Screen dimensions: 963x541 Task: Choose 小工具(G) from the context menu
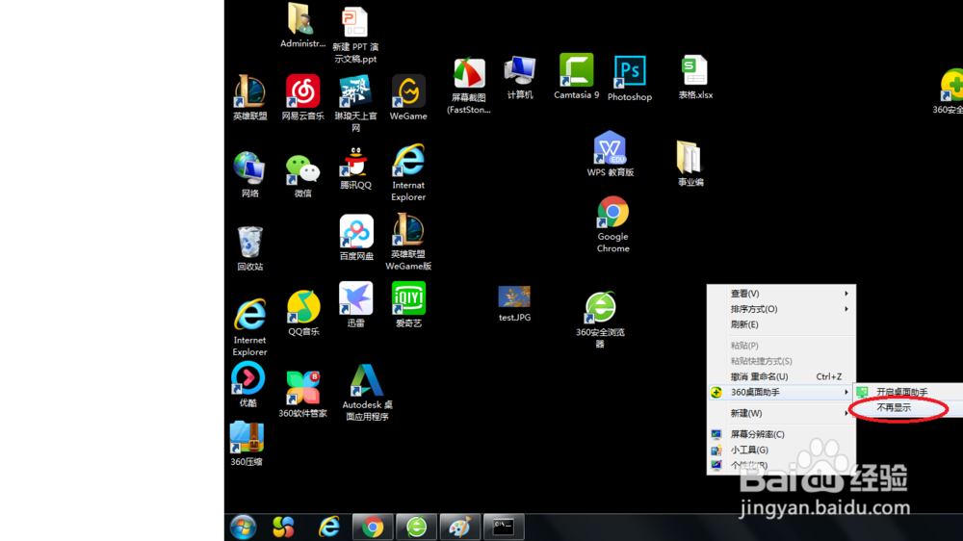tap(781, 450)
